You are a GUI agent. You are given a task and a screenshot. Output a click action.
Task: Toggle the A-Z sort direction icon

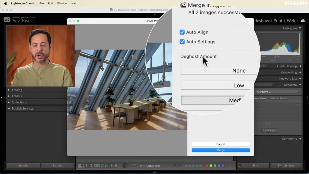tap(135, 166)
